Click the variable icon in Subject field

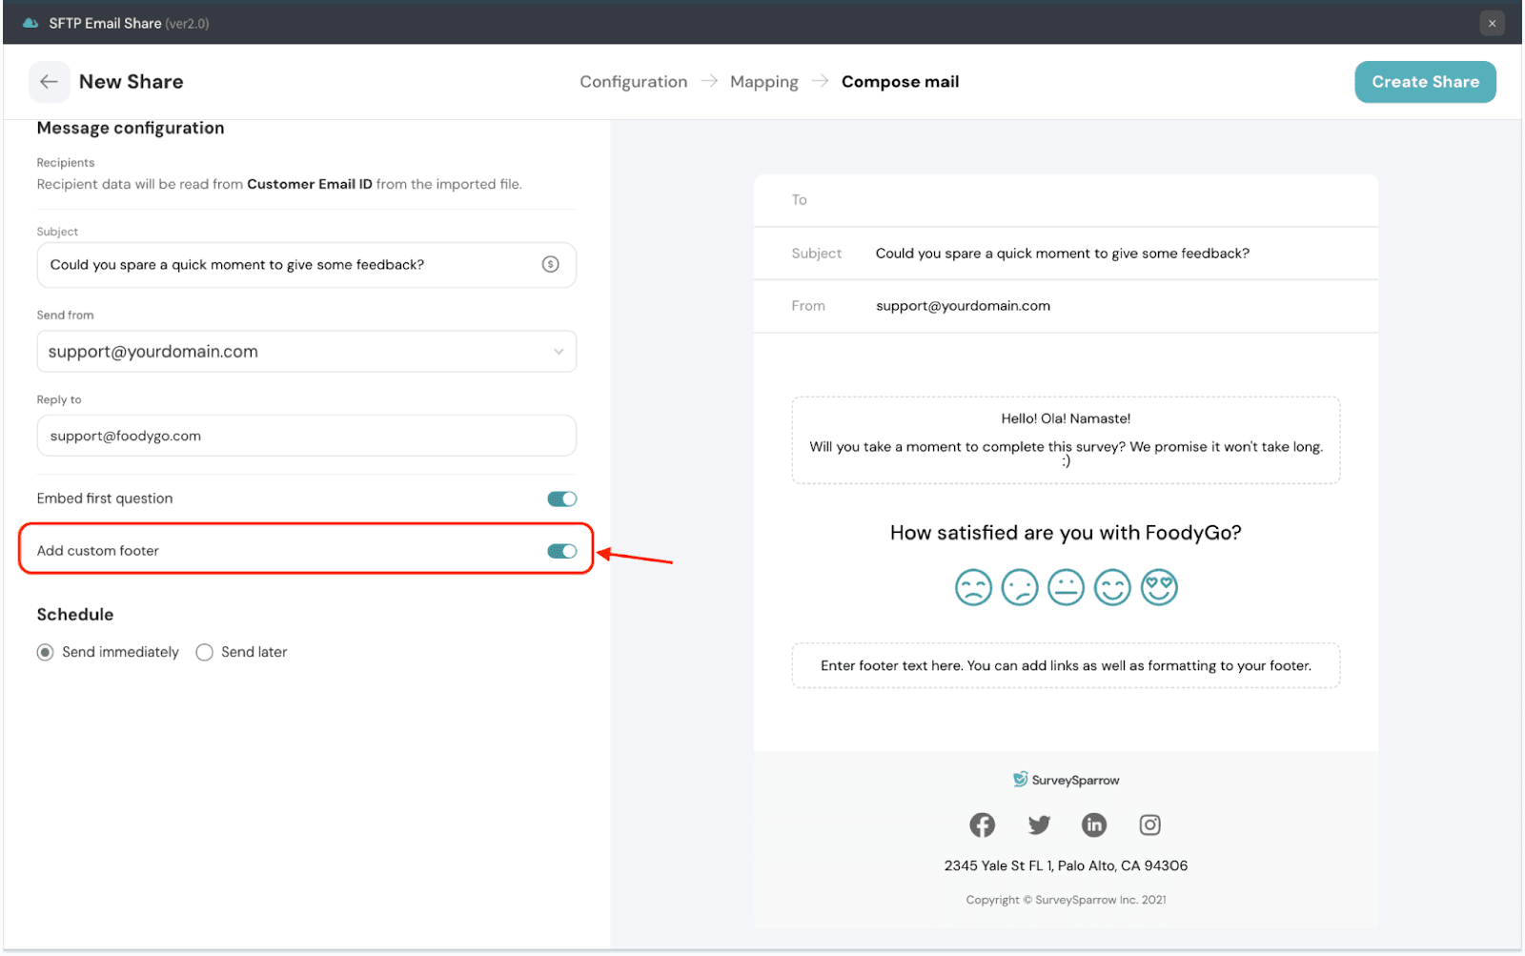[x=550, y=265]
